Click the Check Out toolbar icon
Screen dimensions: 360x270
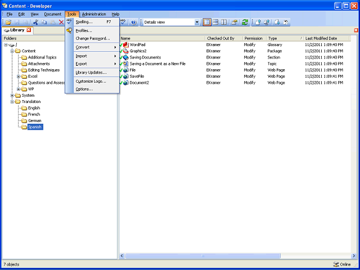point(277,22)
